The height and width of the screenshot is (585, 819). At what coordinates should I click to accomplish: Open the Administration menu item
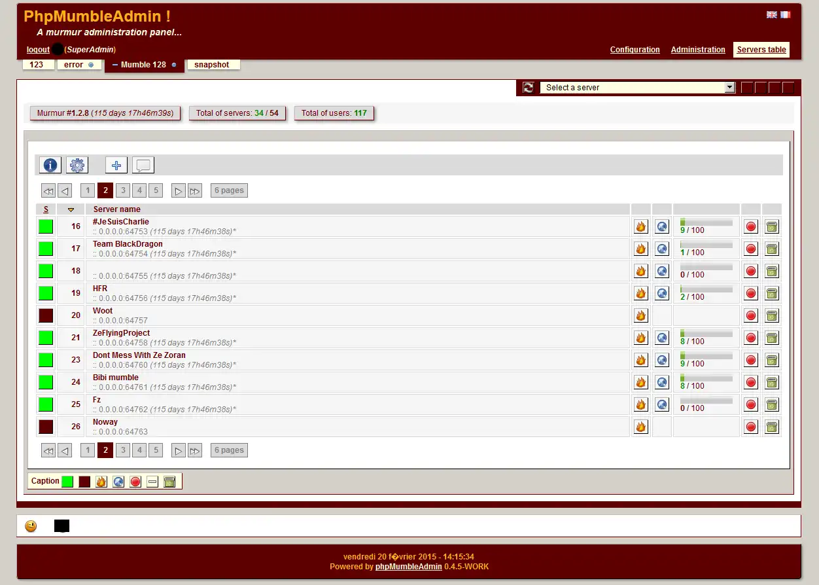coord(698,50)
